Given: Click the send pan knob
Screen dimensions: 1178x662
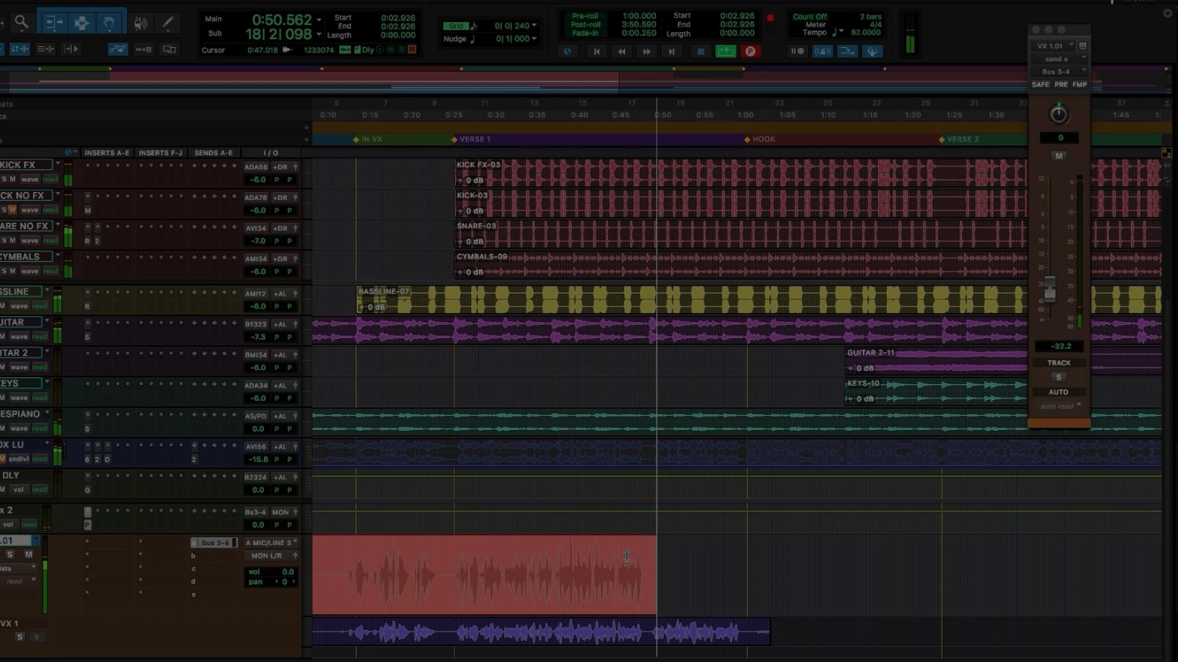Looking at the screenshot, I should 1059,115.
